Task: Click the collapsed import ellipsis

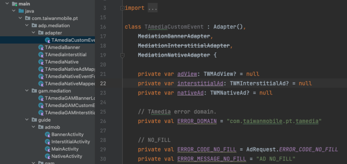Action: click(x=153, y=8)
